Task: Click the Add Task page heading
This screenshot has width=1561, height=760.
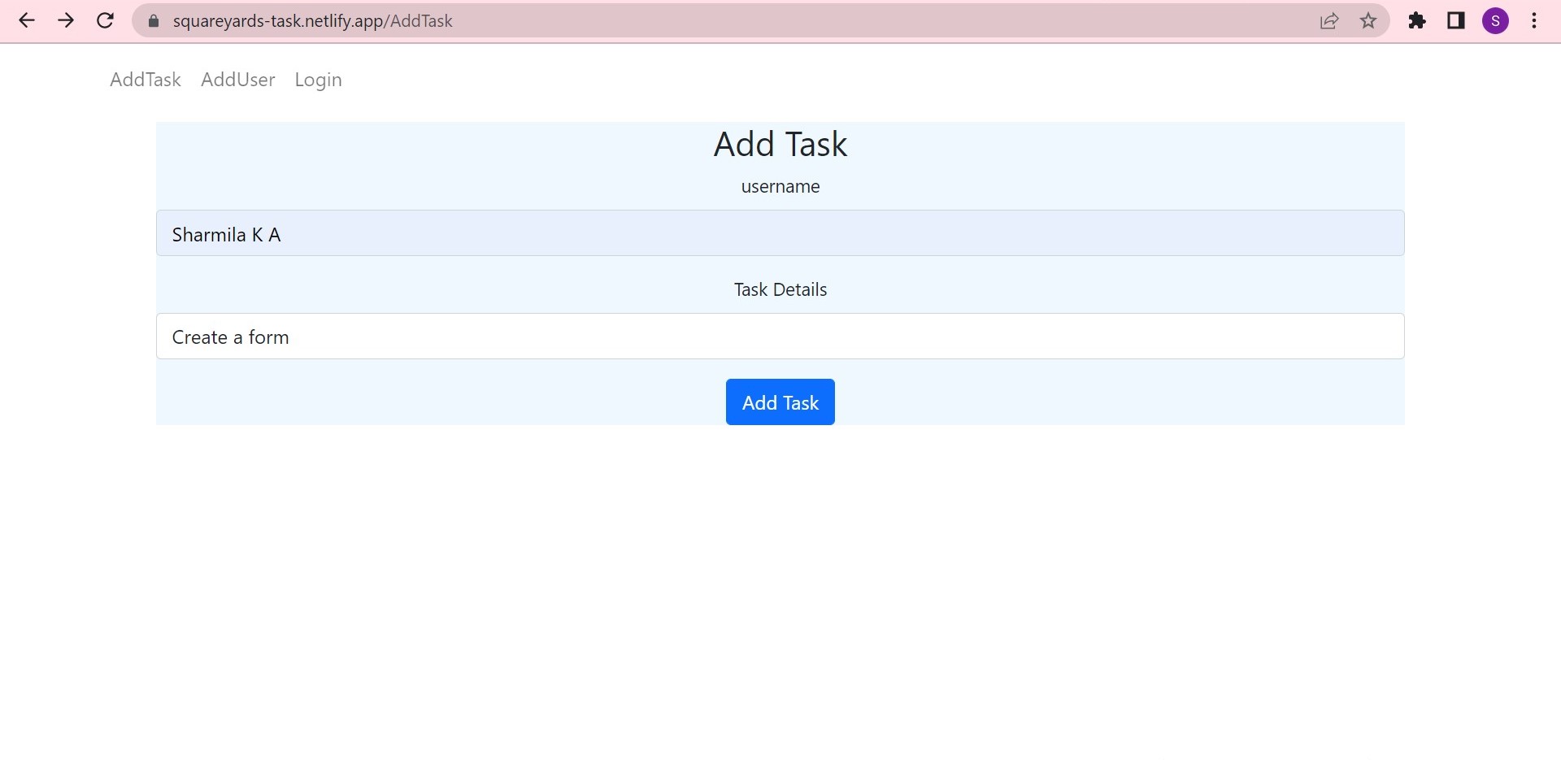Action: (780, 144)
